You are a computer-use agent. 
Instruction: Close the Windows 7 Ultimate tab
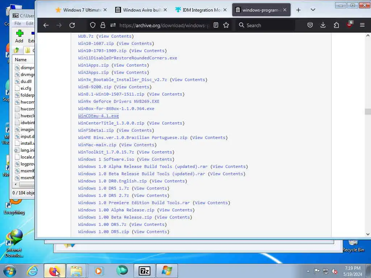pyautogui.click(x=105, y=10)
